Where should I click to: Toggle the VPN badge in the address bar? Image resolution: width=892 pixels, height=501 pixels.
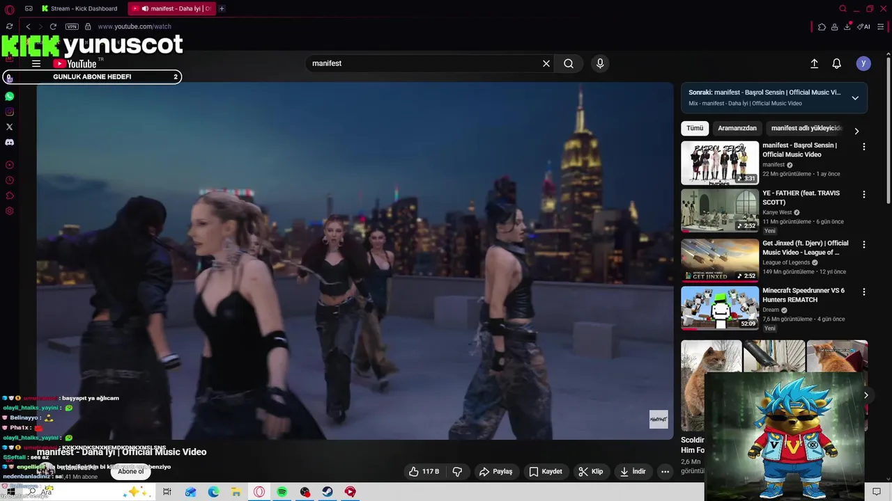pyautogui.click(x=72, y=26)
